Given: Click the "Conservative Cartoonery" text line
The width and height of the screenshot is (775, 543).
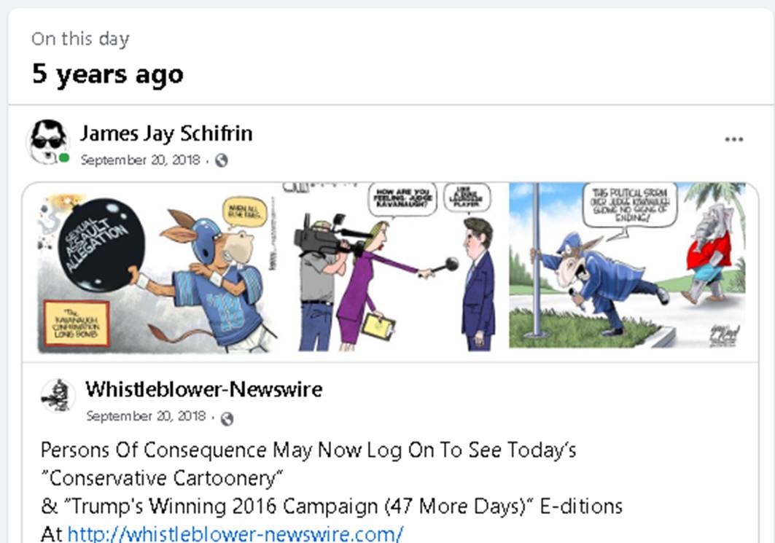Looking at the screenshot, I should pos(162,478).
